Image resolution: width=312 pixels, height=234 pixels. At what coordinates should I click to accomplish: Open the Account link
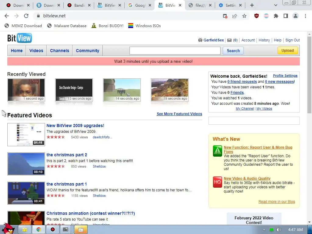pos(248,40)
